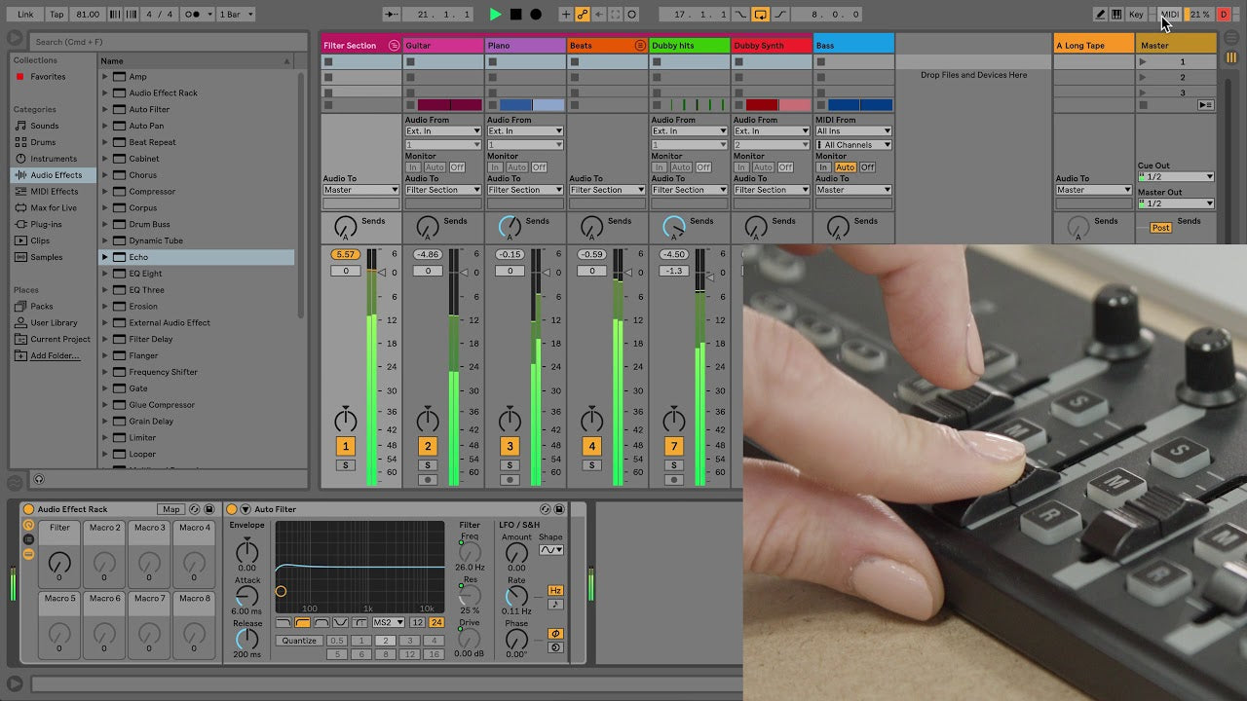Open the MS2 filter circuit dropdown in Auto Filter
The width and height of the screenshot is (1247, 701).
point(390,621)
